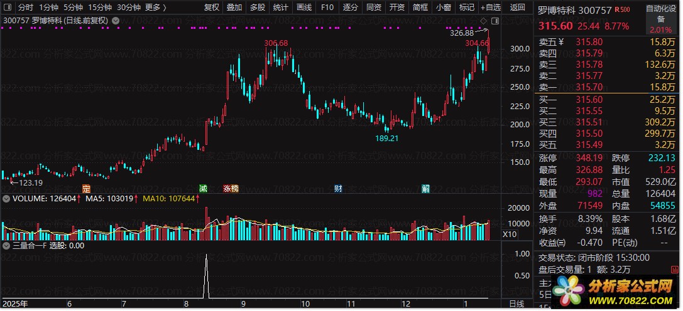Image resolution: width=683 pixels, height=311 pixels.
Task: Click the ¥ symbol beside 卖五
Action: [562, 42]
